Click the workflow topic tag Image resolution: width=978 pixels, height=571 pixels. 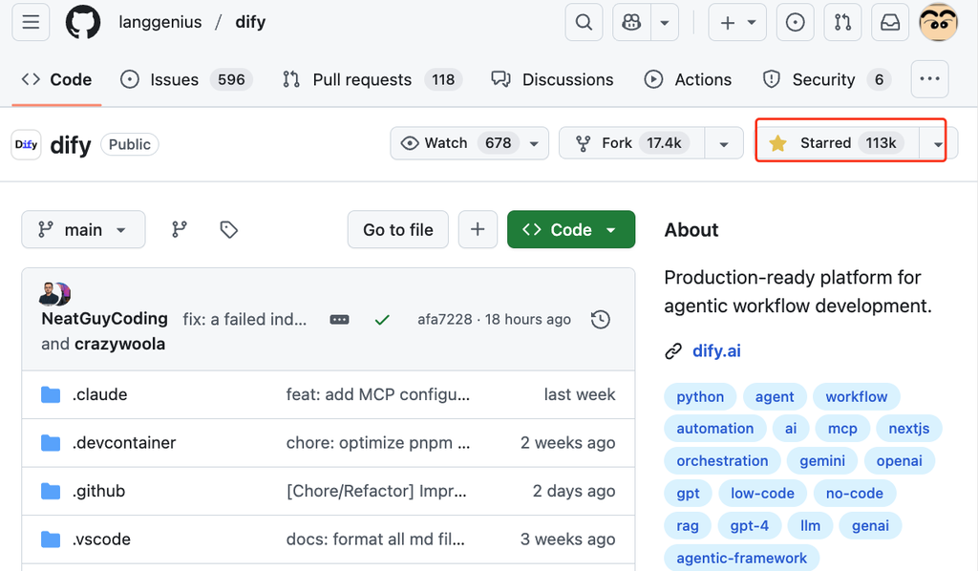click(857, 396)
